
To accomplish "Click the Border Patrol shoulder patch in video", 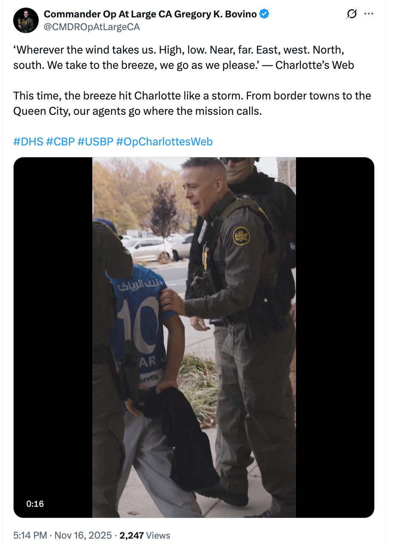I will [x=241, y=236].
